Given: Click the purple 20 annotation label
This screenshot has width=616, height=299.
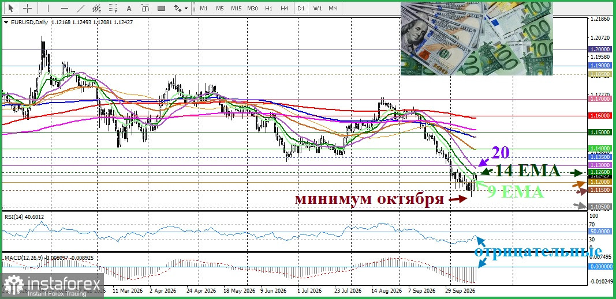Looking at the screenshot, I should coord(501,153).
